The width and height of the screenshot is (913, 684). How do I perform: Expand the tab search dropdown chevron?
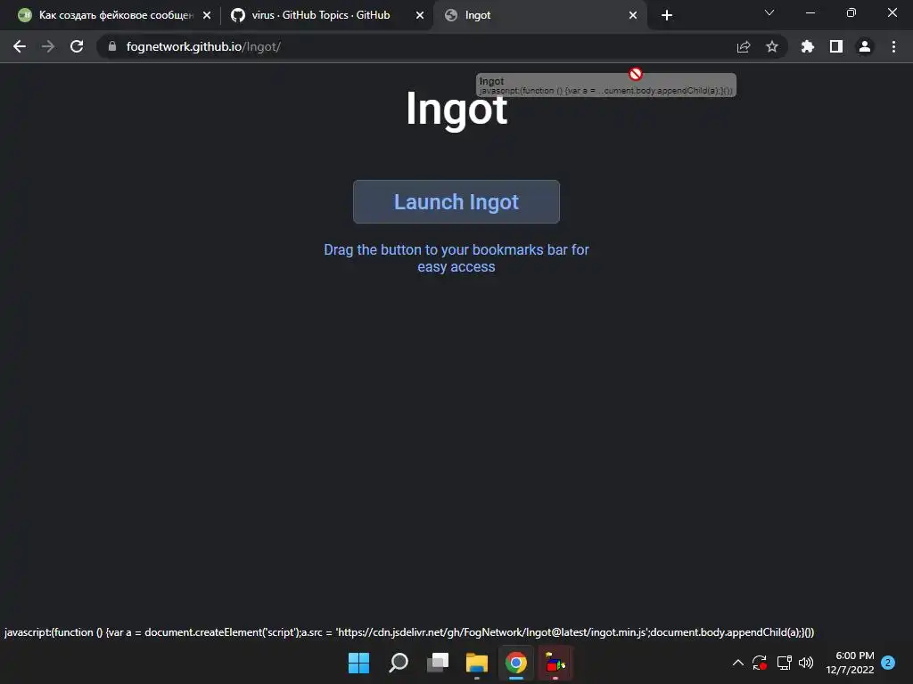click(769, 12)
